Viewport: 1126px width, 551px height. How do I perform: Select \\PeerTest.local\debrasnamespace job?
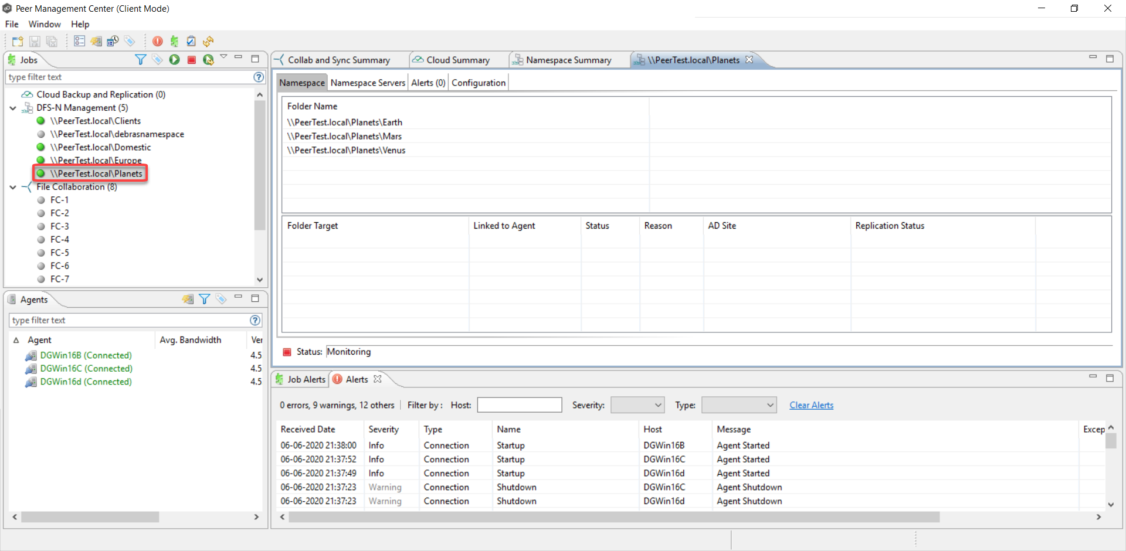tap(117, 134)
